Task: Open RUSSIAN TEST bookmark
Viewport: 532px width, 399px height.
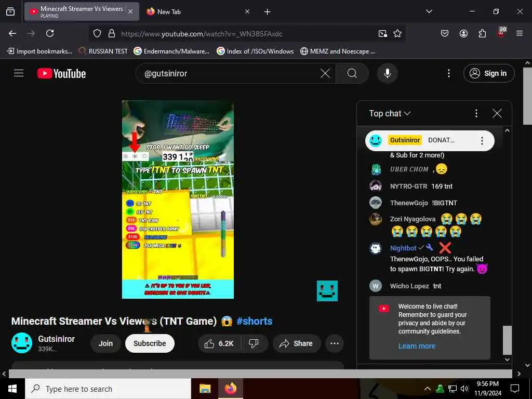Action: click(103, 51)
